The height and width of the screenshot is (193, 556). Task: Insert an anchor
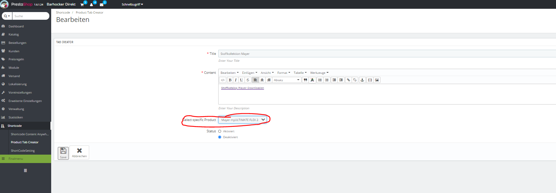pyautogui.click(x=362, y=80)
